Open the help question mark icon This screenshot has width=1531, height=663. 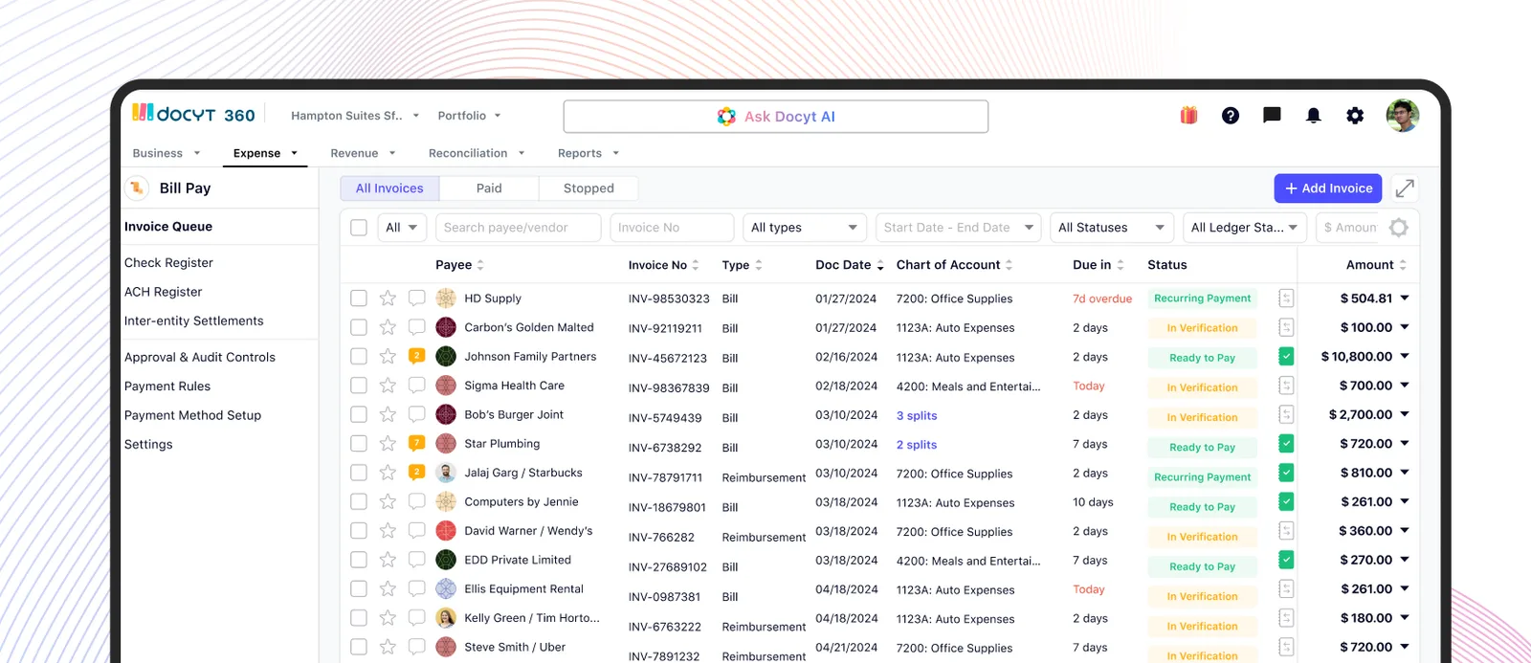[x=1231, y=116]
